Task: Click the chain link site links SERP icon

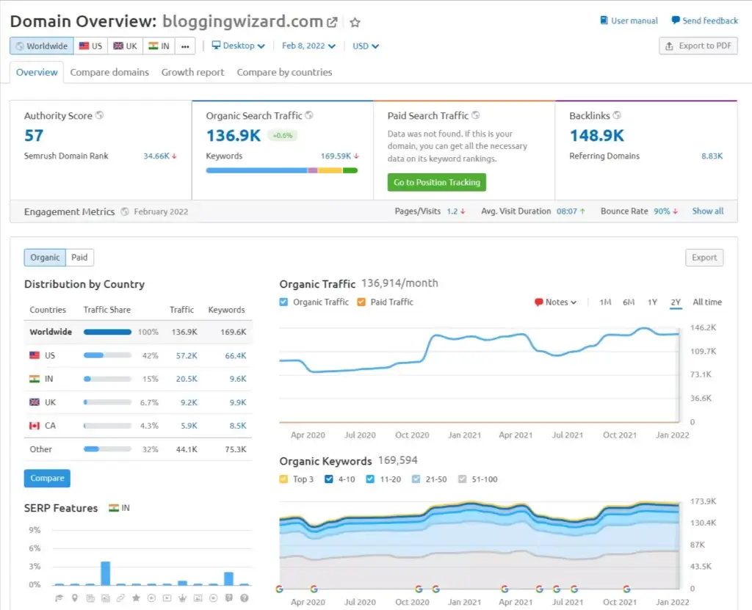Action: pos(121,598)
